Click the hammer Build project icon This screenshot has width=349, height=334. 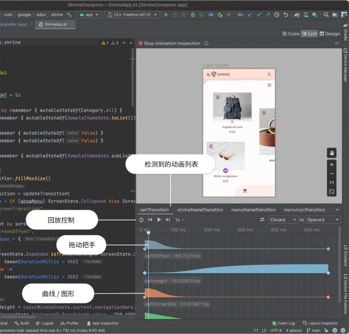tap(69, 15)
